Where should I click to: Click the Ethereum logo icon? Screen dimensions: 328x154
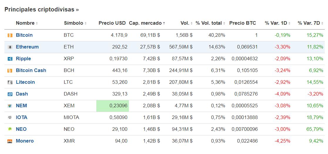(10, 47)
